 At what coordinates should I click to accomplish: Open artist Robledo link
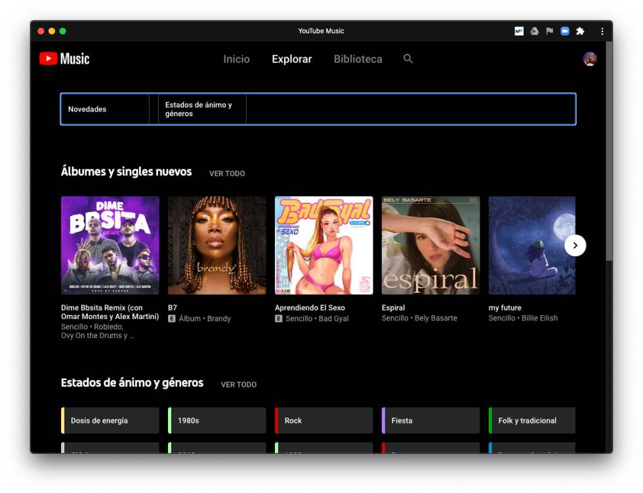[x=108, y=327]
